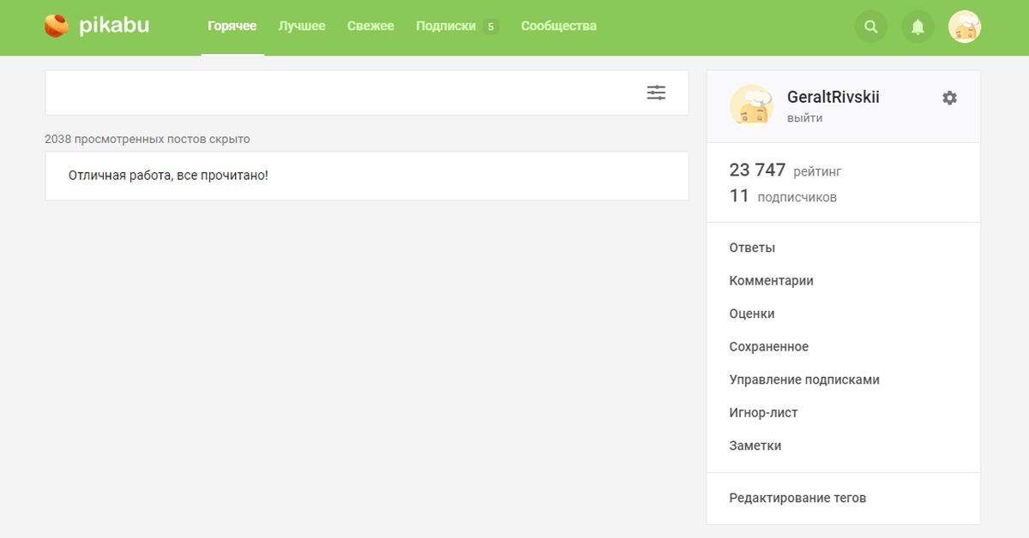
Task: Open the Комментарии page
Action: [x=771, y=281]
